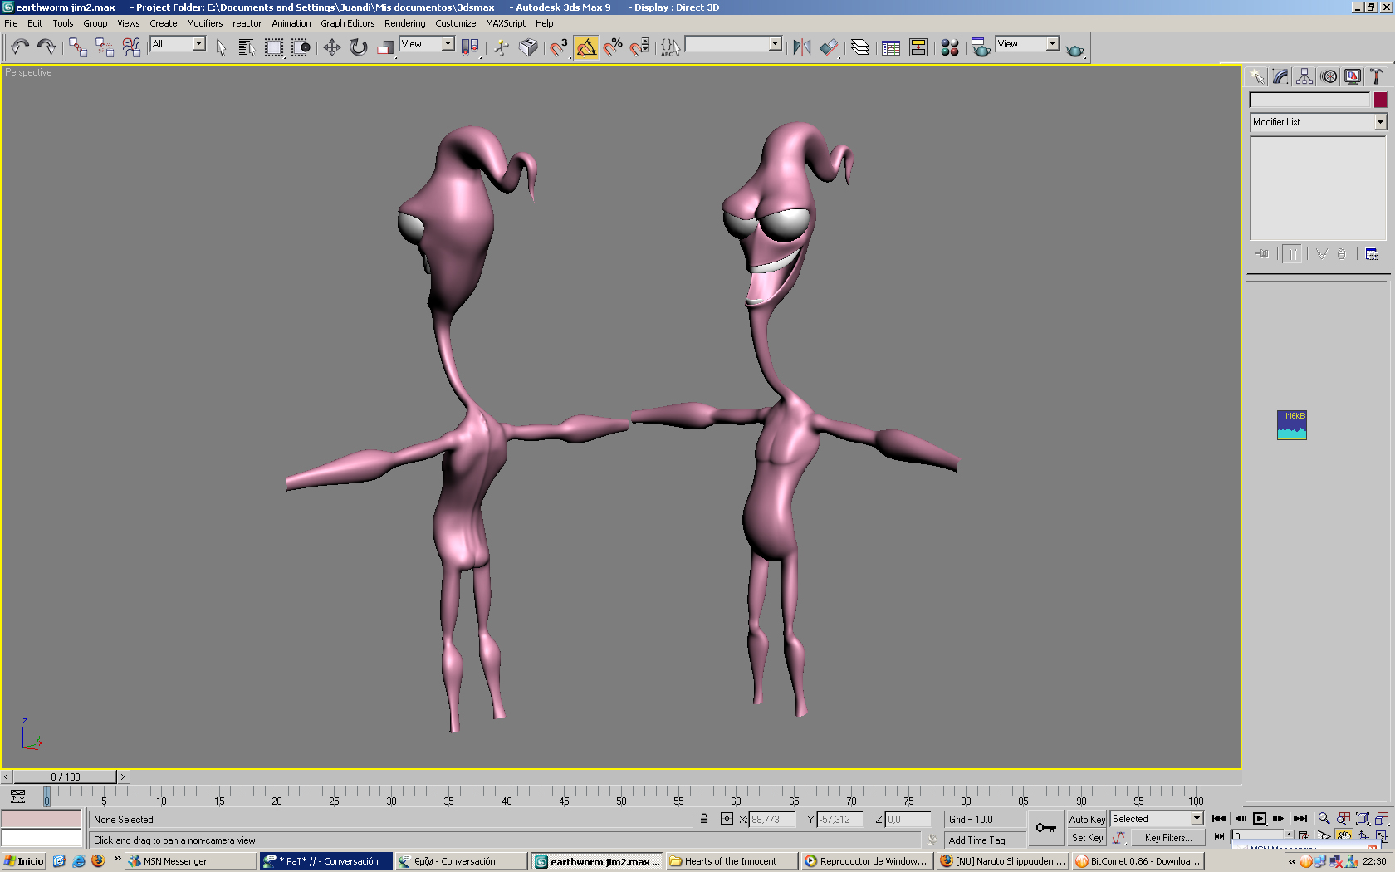Activate the Unlink Selection tool

(x=105, y=47)
